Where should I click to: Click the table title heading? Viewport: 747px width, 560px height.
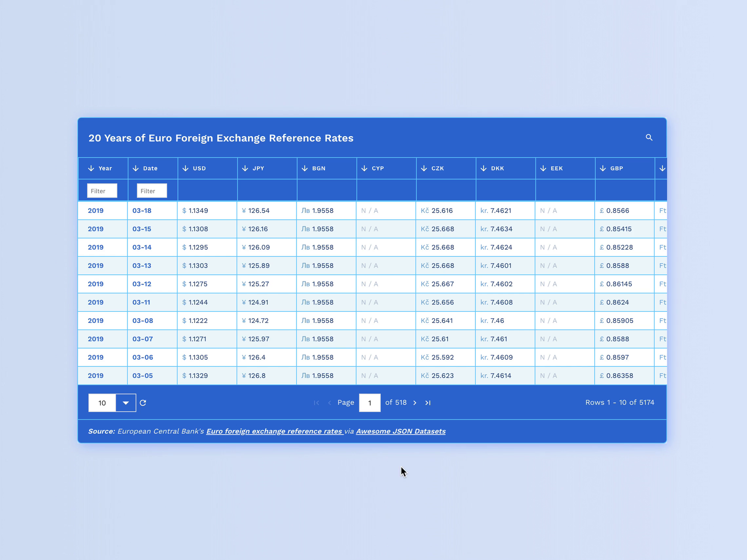pos(221,138)
